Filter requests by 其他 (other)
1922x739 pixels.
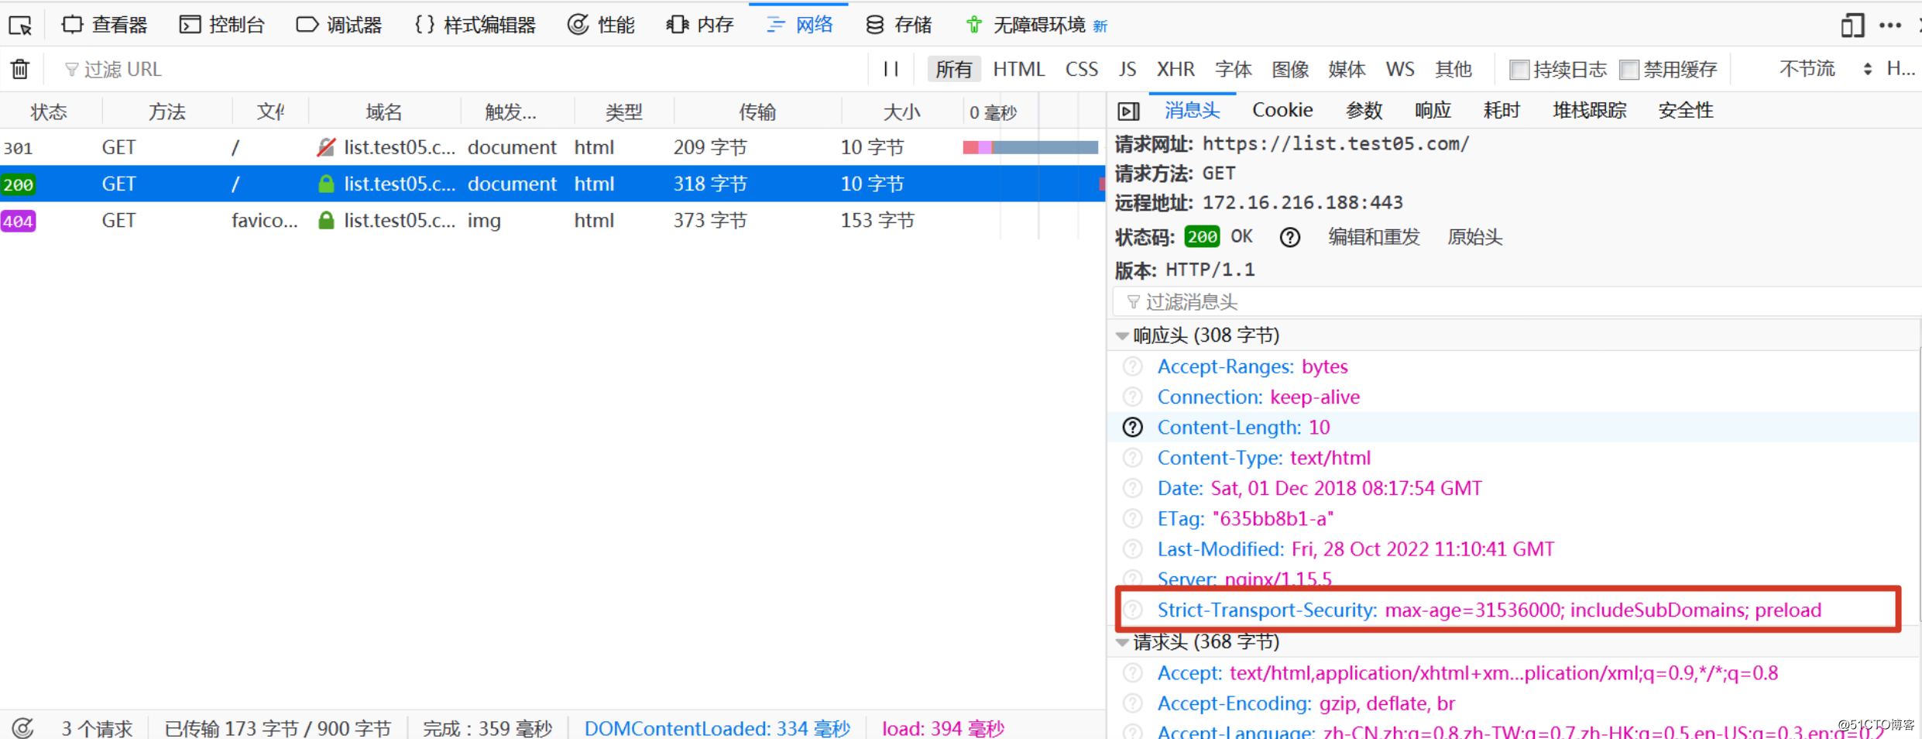click(1453, 69)
